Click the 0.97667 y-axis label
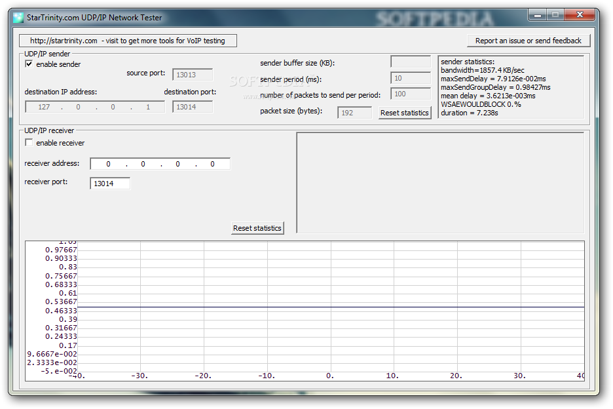The height and width of the screenshot is (409, 613). click(61, 250)
